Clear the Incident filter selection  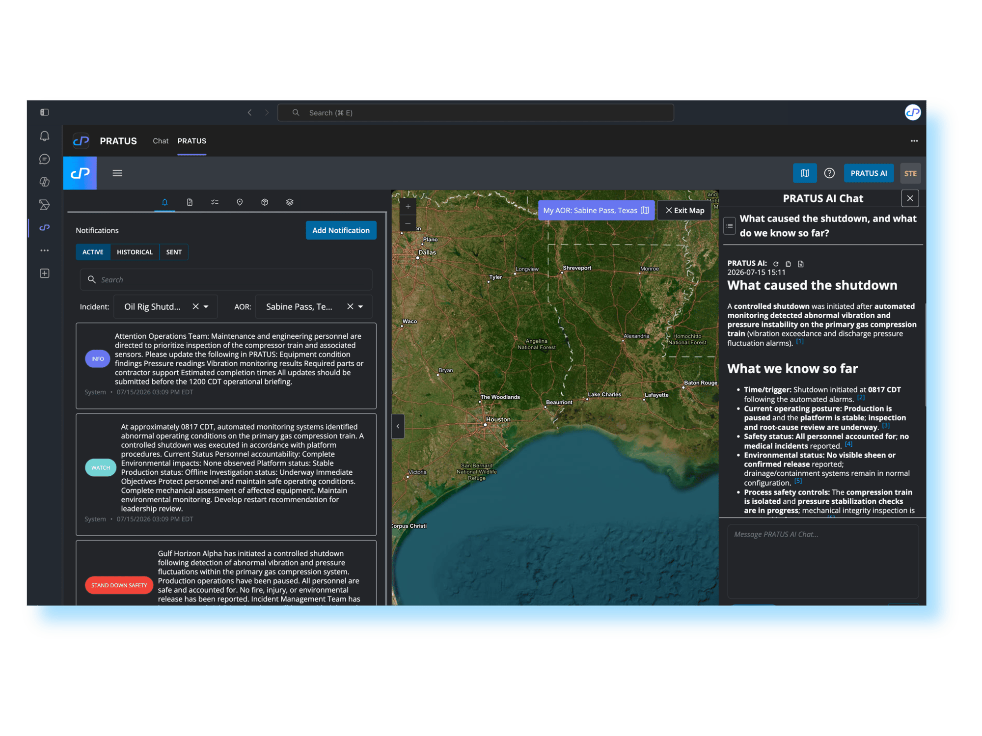(195, 306)
